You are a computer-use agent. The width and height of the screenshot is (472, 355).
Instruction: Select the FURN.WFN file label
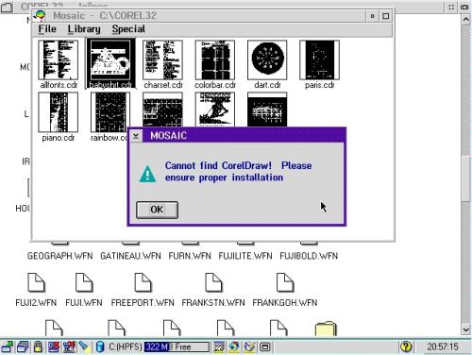(190, 256)
